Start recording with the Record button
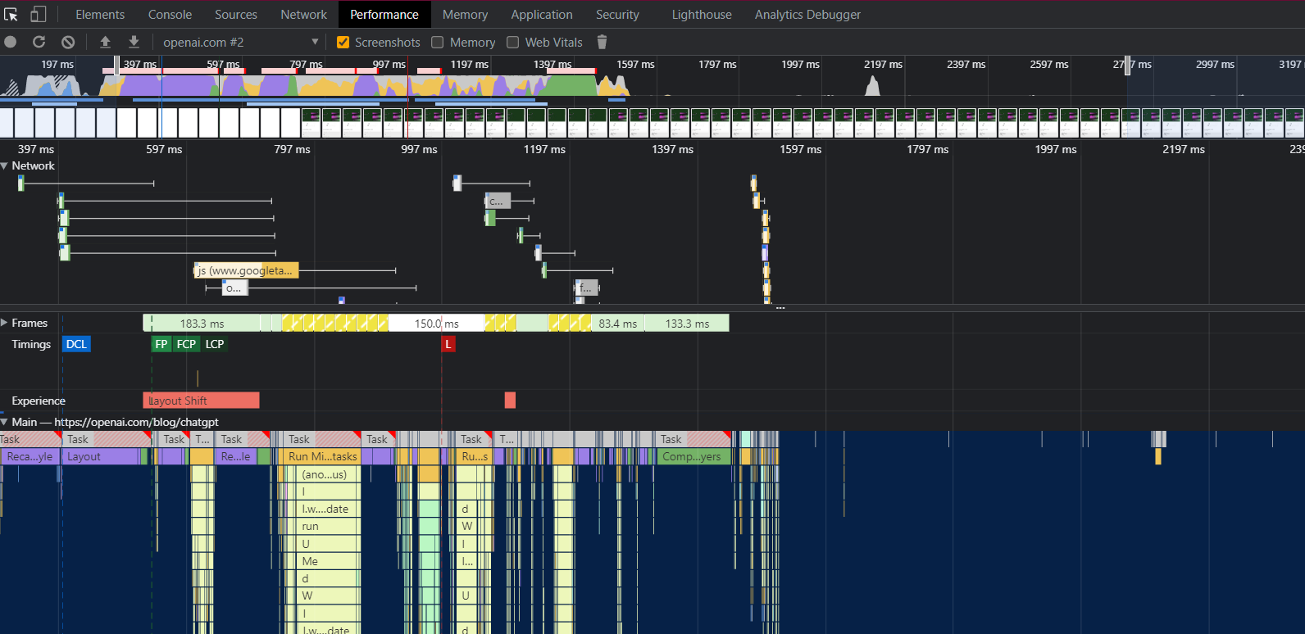 (11, 42)
